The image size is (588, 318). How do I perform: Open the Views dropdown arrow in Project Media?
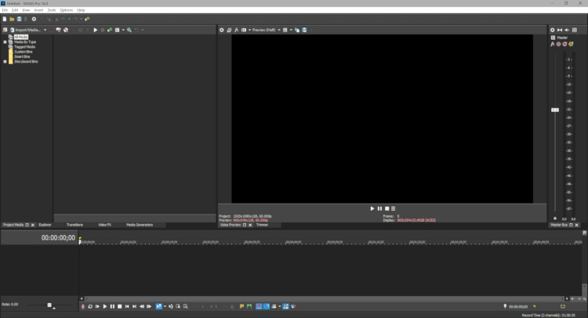[123, 30]
